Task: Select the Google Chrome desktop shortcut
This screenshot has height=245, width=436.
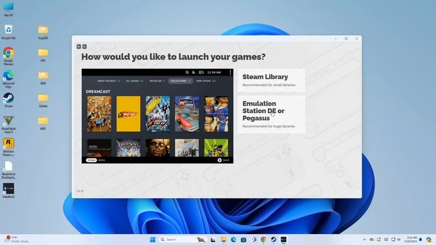Action: point(9,56)
